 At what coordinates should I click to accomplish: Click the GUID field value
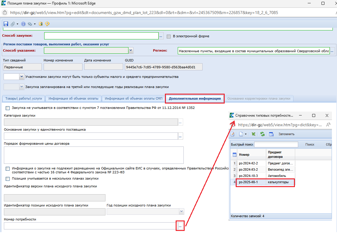tap(163, 67)
